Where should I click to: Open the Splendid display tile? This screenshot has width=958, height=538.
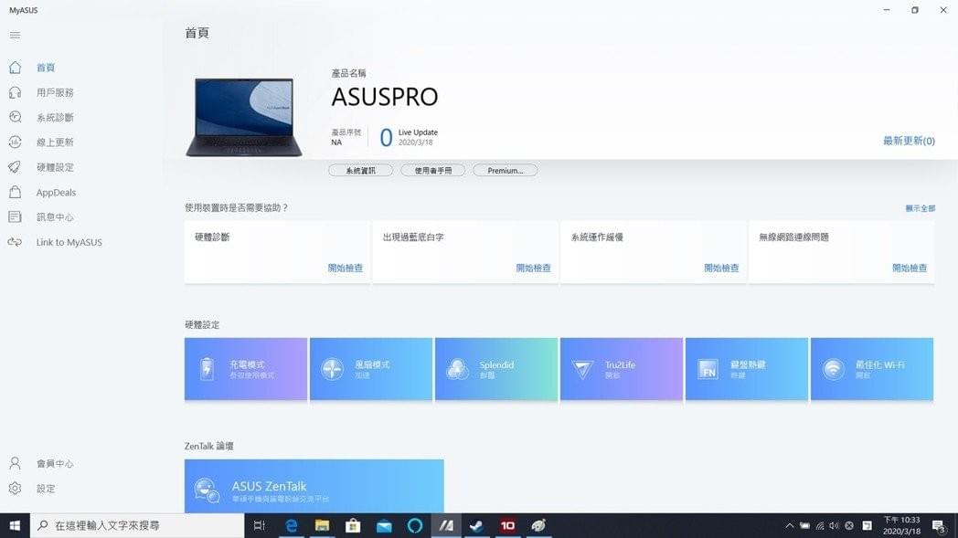coord(496,369)
